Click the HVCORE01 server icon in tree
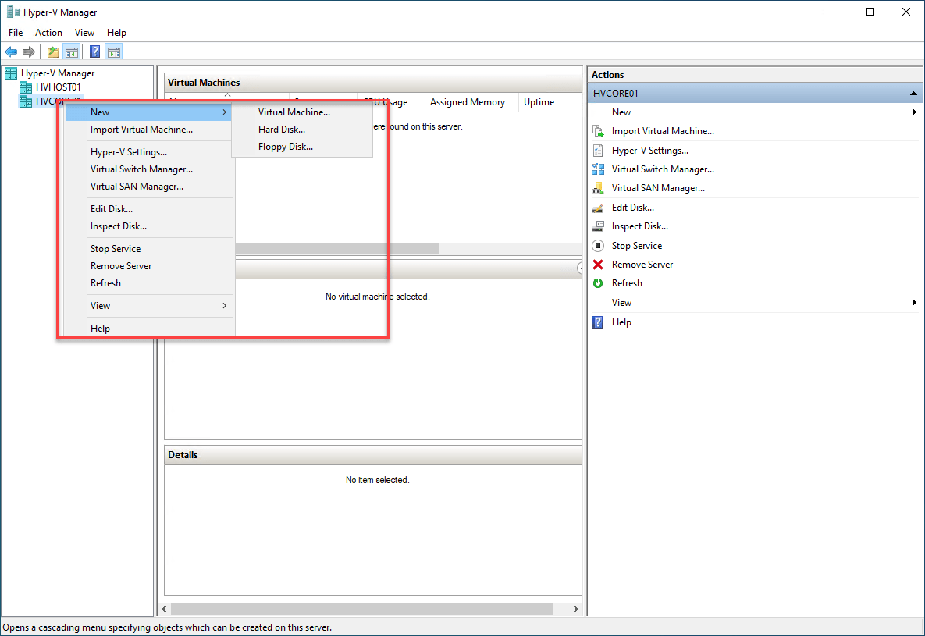 (26, 101)
